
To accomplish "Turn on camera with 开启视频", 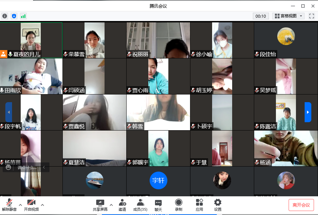I will coord(31,205).
